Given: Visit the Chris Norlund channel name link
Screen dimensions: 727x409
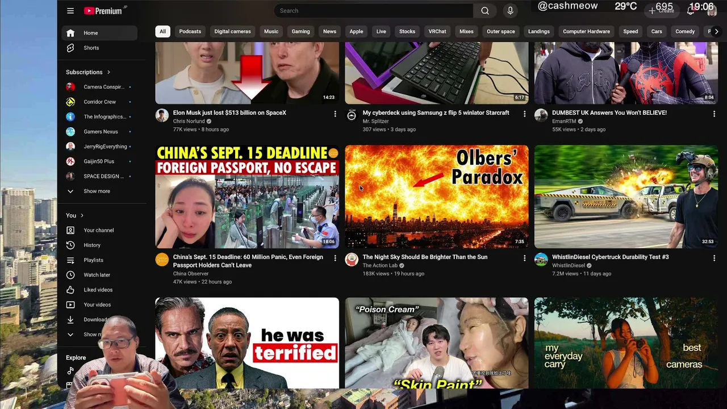Looking at the screenshot, I should pyautogui.click(x=189, y=121).
